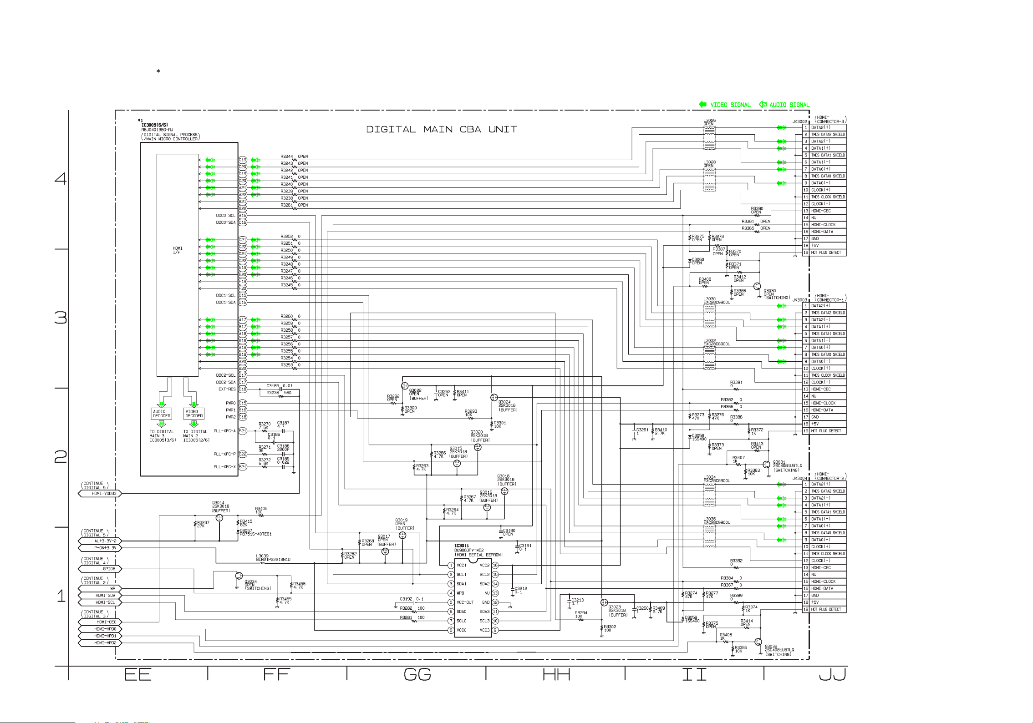Viewport: 1033px width, 723px height.
Task: Click DIGITAL MAIN CBA UNIT title
Action: point(441,130)
